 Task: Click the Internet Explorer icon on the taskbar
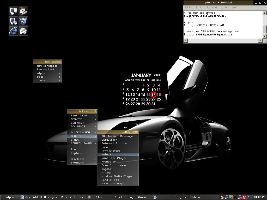[22, 197]
